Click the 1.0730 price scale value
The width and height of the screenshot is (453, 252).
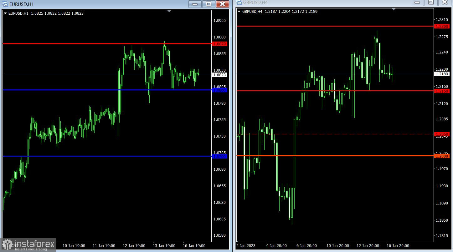click(x=219, y=136)
